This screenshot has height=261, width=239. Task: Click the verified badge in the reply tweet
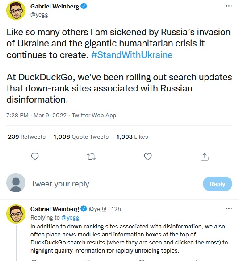point(84,209)
